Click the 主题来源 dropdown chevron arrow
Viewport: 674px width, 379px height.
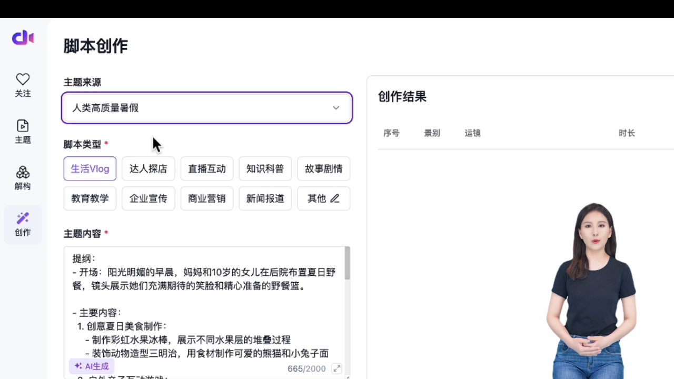click(336, 108)
